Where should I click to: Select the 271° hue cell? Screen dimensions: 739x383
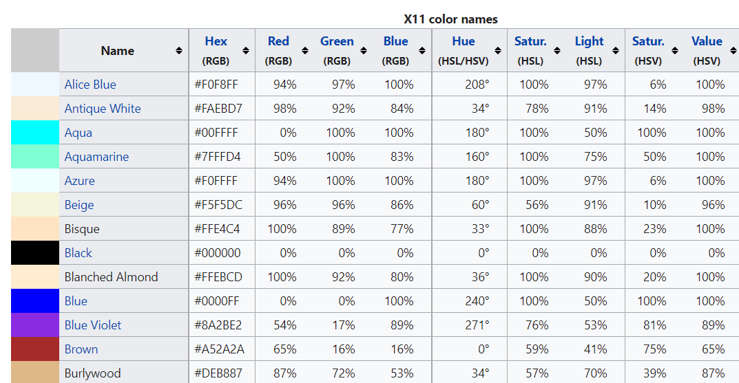(x=470, y=325)
